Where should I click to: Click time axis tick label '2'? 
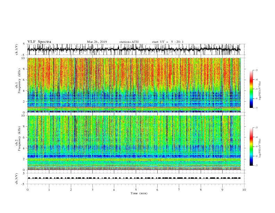(71, 190)
